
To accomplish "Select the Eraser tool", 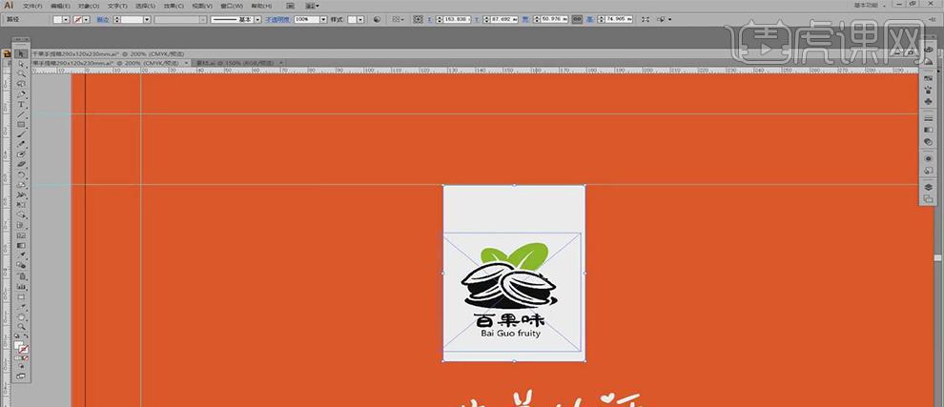I will 21,164.
